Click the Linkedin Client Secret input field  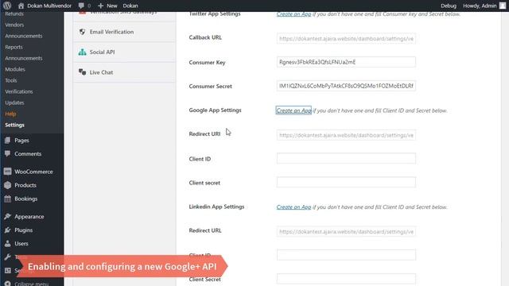coord(346,279)
